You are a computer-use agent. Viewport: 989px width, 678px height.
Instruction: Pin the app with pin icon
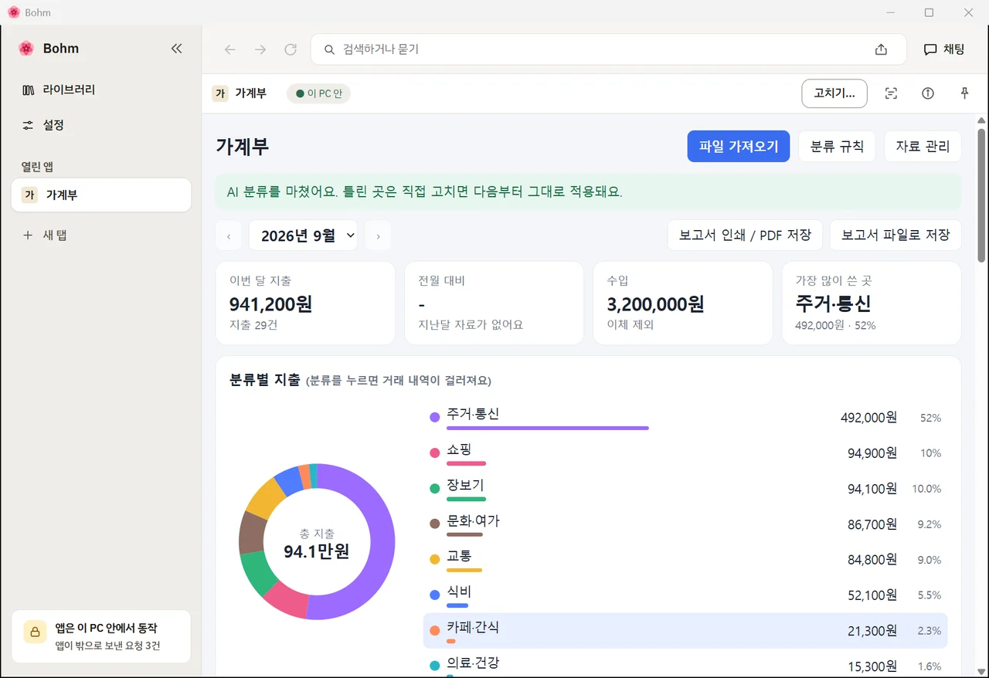point(964,93)
